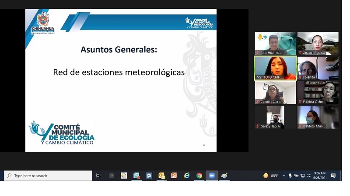The height and width of the screenshot is (196, 350).
Task: Select Anabel Aguir participant video
Action: click(318, 43)
